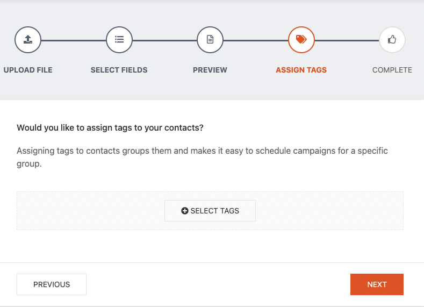
Task: Click the ASSIGN TAGS step label
Action: (301, 70)
